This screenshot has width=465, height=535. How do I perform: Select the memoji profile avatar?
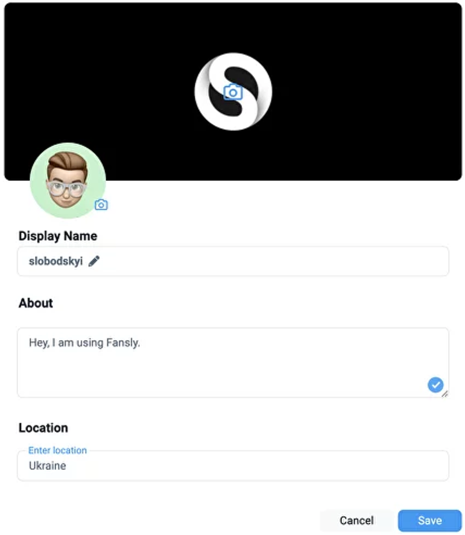[x=68, y=180]
